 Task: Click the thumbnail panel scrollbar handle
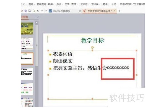pos(37,45)
